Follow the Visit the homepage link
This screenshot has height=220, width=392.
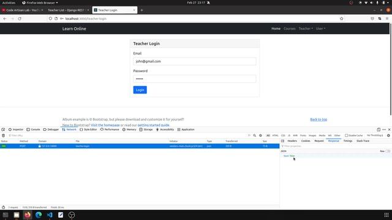click(x=105, y=125)
